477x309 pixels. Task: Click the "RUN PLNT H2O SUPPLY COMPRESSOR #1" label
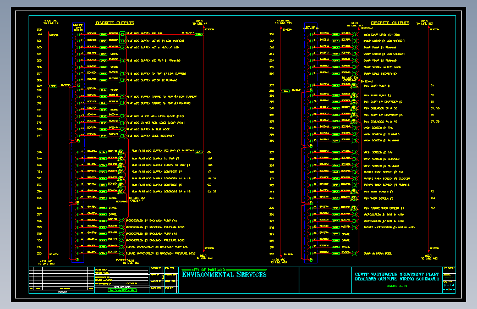pos(157,172)
